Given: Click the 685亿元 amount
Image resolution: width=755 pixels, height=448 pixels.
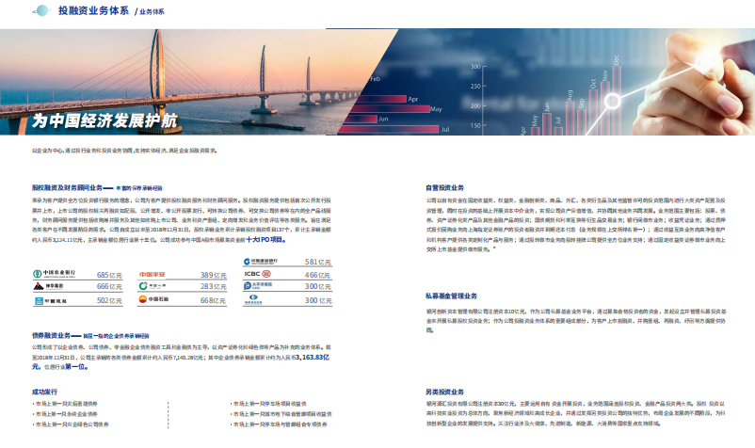Looking at the screenshot, I should (x=109, y=275).
